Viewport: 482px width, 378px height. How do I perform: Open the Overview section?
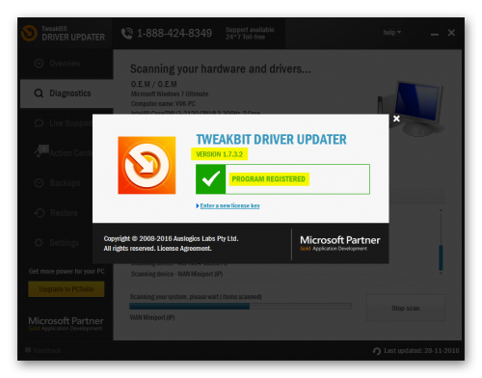[x=65, y=64]
